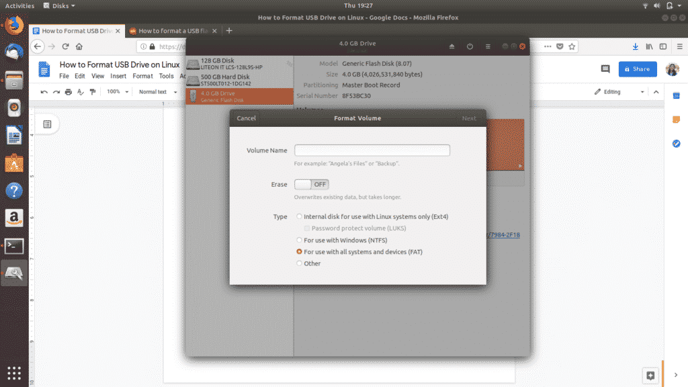
Task: Open the View menu in Docs
Action: coord(97,77)
